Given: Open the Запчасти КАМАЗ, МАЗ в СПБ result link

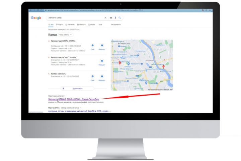Looking at the screenshot, I should (x=74, y=99).
